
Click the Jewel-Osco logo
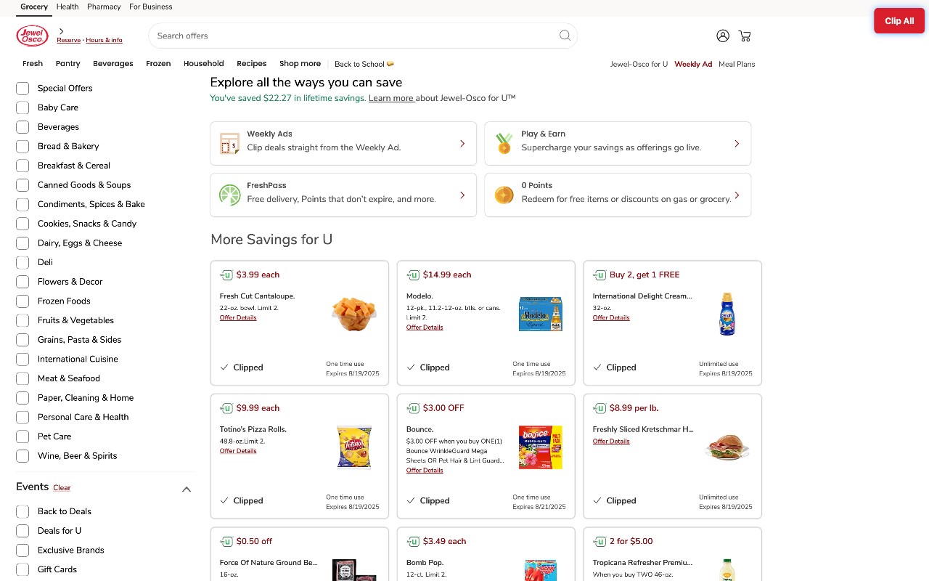coord(32,36)
